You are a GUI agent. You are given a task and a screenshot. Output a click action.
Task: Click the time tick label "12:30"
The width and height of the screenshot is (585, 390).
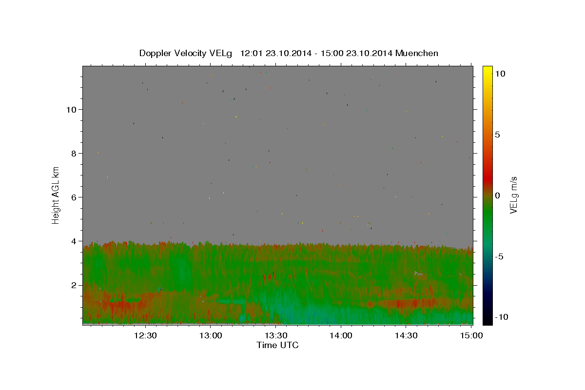(x=146, y=335)
